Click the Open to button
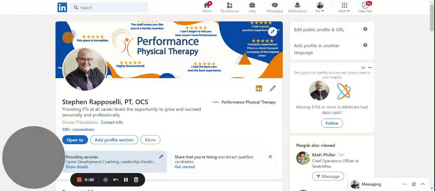Viewport: 435px width, 191px height. (75, 140)
